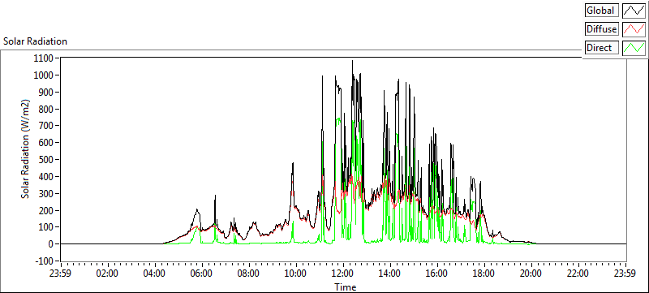Click the 10:00 time tick label
This screenshot has height=293, width=649.
[296, 274]
